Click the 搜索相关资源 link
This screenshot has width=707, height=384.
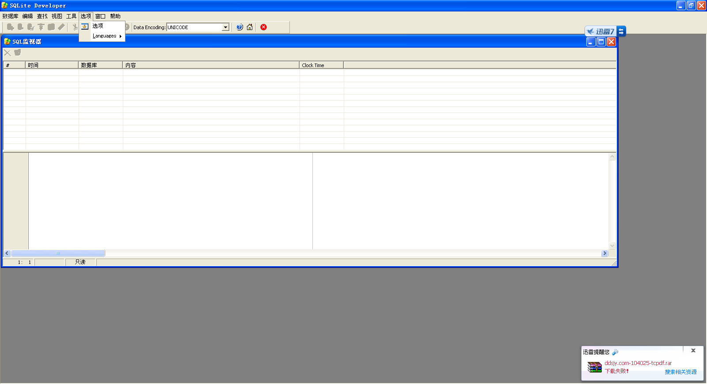click(680, 372)
